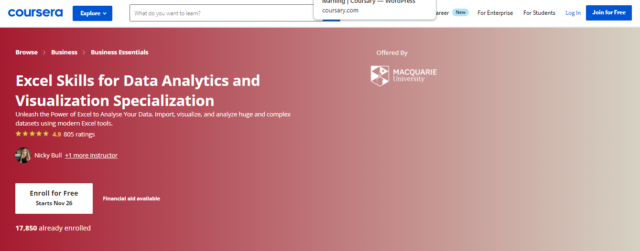Click the Macquarie University logo

coord(403,75)
